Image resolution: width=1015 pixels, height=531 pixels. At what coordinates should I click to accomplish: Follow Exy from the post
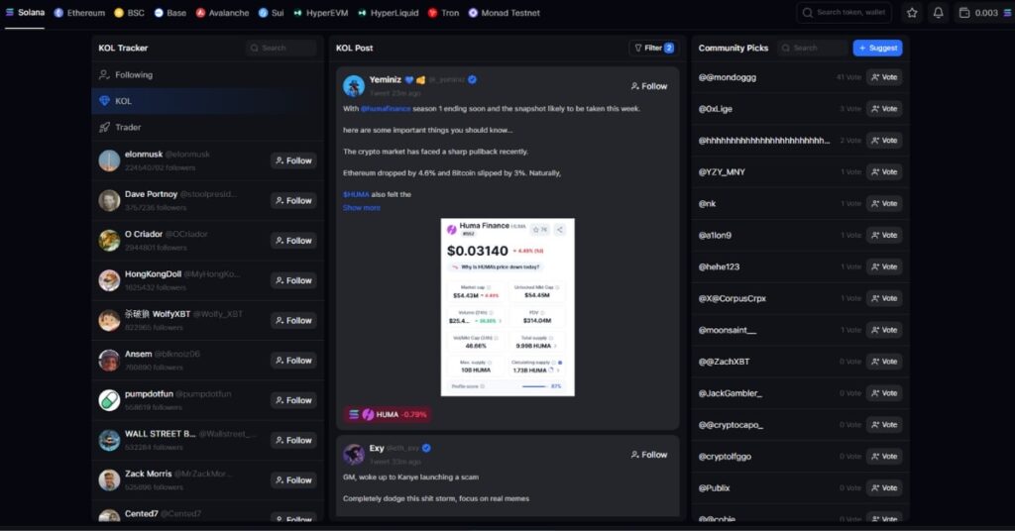[x=648, y=455]
